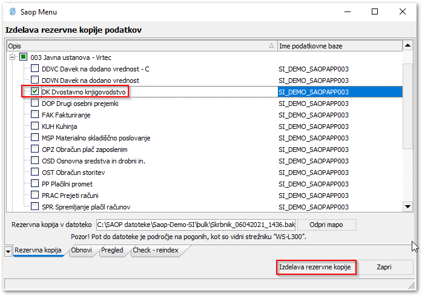Select the highlighted SI_DEMO_SAOPAPP003 cell for DK
422x296 pixels.
[x=340, y=92]
